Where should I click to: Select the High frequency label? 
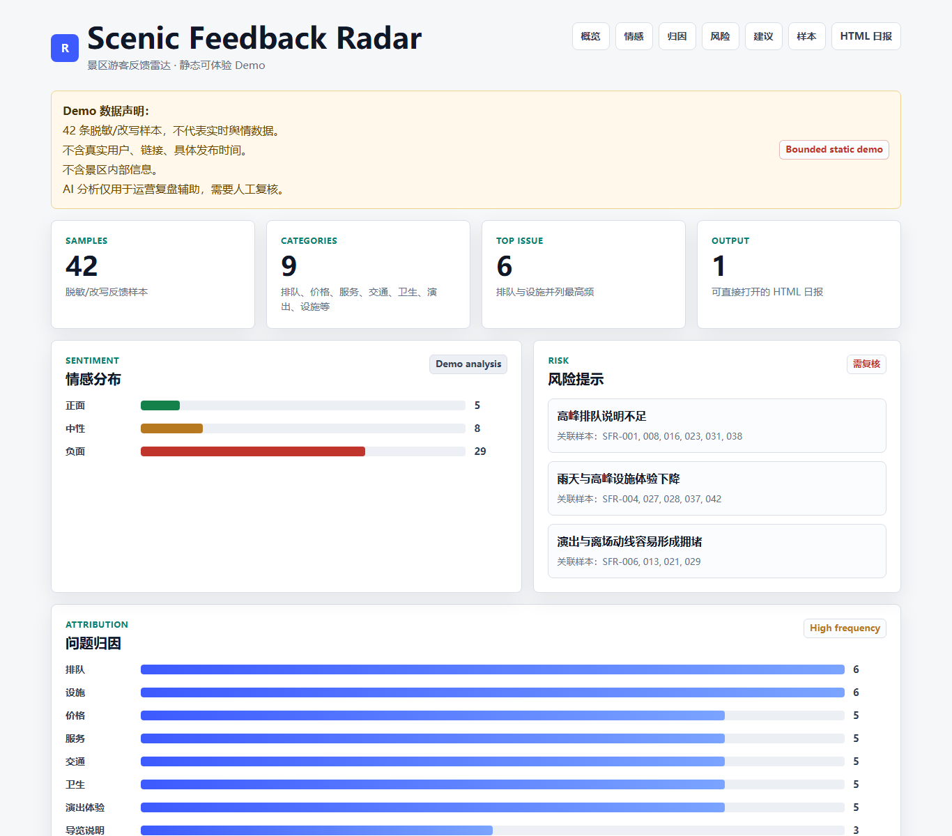[x=845, y=628]
